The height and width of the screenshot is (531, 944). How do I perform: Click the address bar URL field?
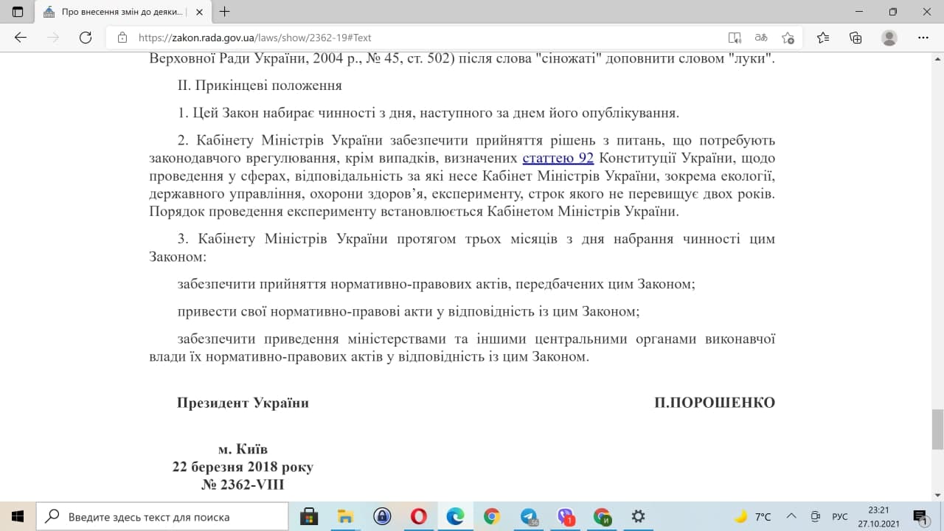pos(413,38)
